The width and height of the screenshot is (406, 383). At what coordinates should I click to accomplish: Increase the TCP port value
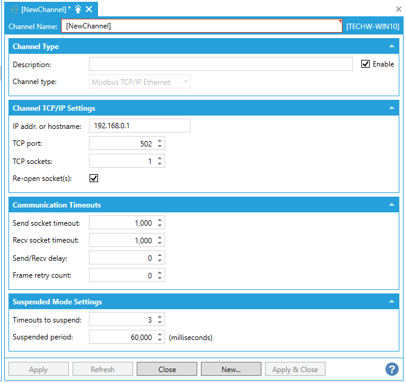160,141
